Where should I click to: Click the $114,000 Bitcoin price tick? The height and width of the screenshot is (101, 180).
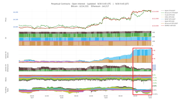tap(155, 12)
